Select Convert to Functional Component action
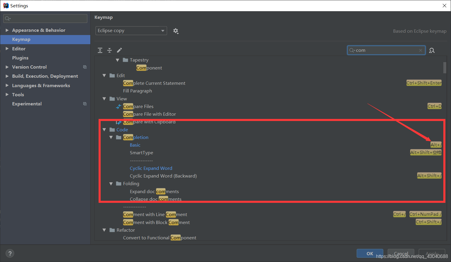The width and height of the screenshot is (451, 262). 160,238
